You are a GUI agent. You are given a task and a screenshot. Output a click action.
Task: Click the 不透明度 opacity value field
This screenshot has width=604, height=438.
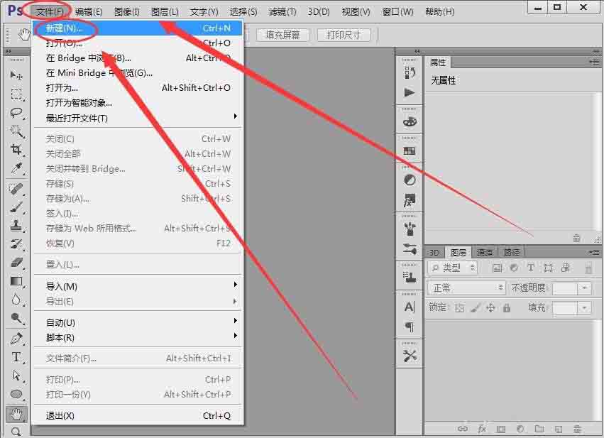coord(565,288)
